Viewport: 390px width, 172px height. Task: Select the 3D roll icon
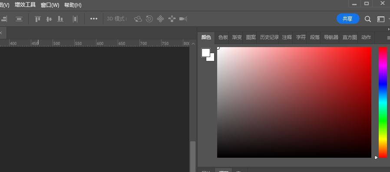click(x=149, y=19)
